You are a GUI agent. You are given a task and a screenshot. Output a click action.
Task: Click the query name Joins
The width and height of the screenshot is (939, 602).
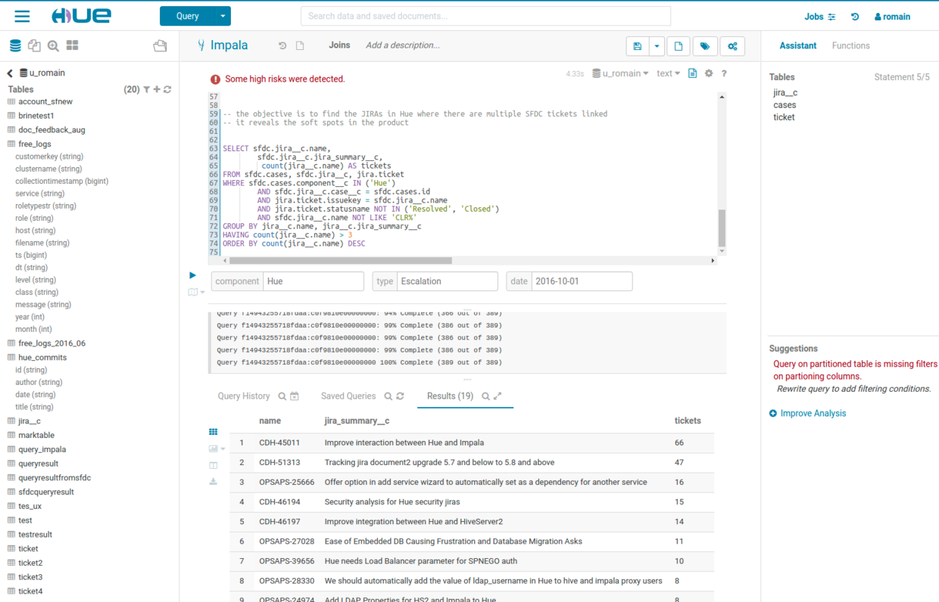click(x=339, y=45)
